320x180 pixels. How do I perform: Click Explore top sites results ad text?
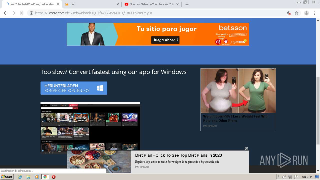click(177, 162)
